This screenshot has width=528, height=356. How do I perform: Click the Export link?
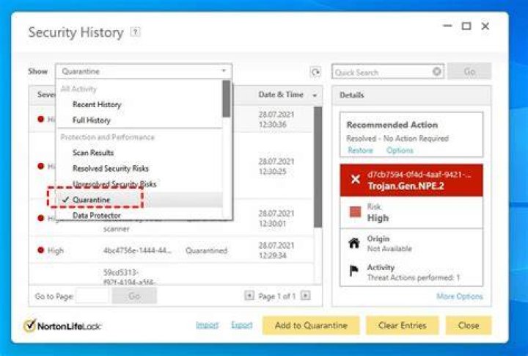(242, 325)
